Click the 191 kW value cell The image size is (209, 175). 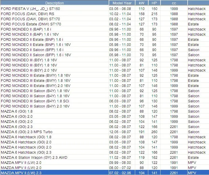[141, 132]
